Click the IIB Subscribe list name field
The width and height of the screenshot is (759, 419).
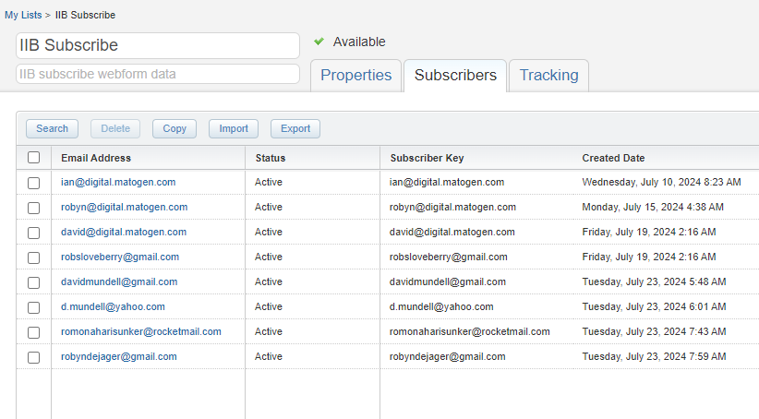157,45
